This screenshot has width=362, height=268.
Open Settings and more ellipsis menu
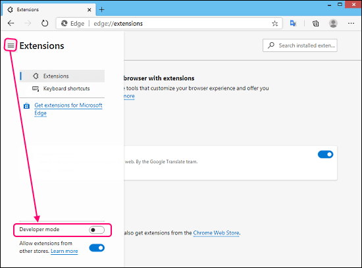click(x=351, y=23)
